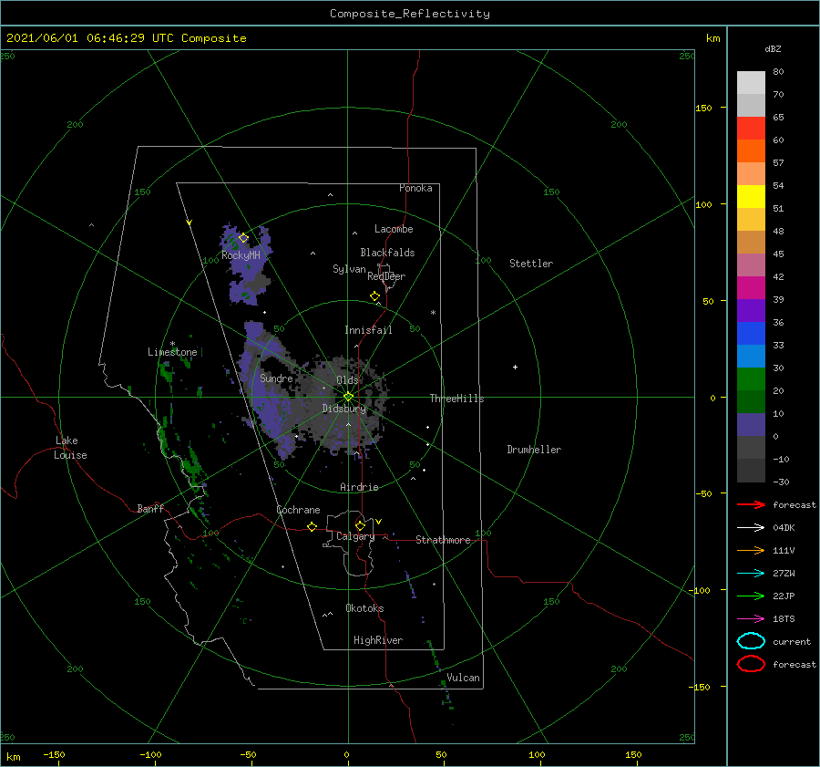Viewport: 820px width, 767px height.
Task: Click the Didsbury city label
Action: (x=343, y=409)
